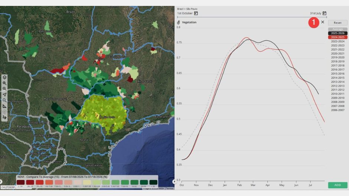This screenshot has width=349, height=196.
Task: Zoom in on the map
Action: 4,83
